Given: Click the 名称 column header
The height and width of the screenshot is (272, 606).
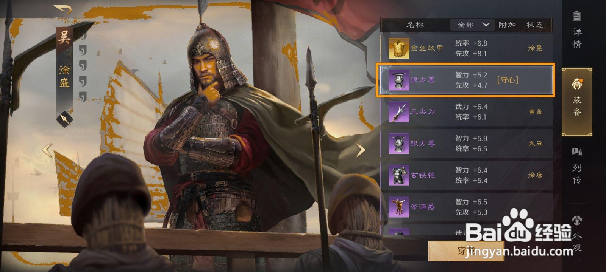Looking at the screenshot, I should (x=415, y=25).
